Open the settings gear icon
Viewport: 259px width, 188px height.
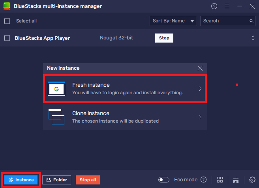click(x=252, y=180)
